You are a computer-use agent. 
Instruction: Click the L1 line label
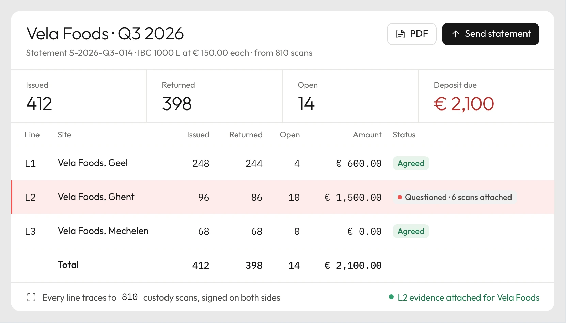[30, 163]
